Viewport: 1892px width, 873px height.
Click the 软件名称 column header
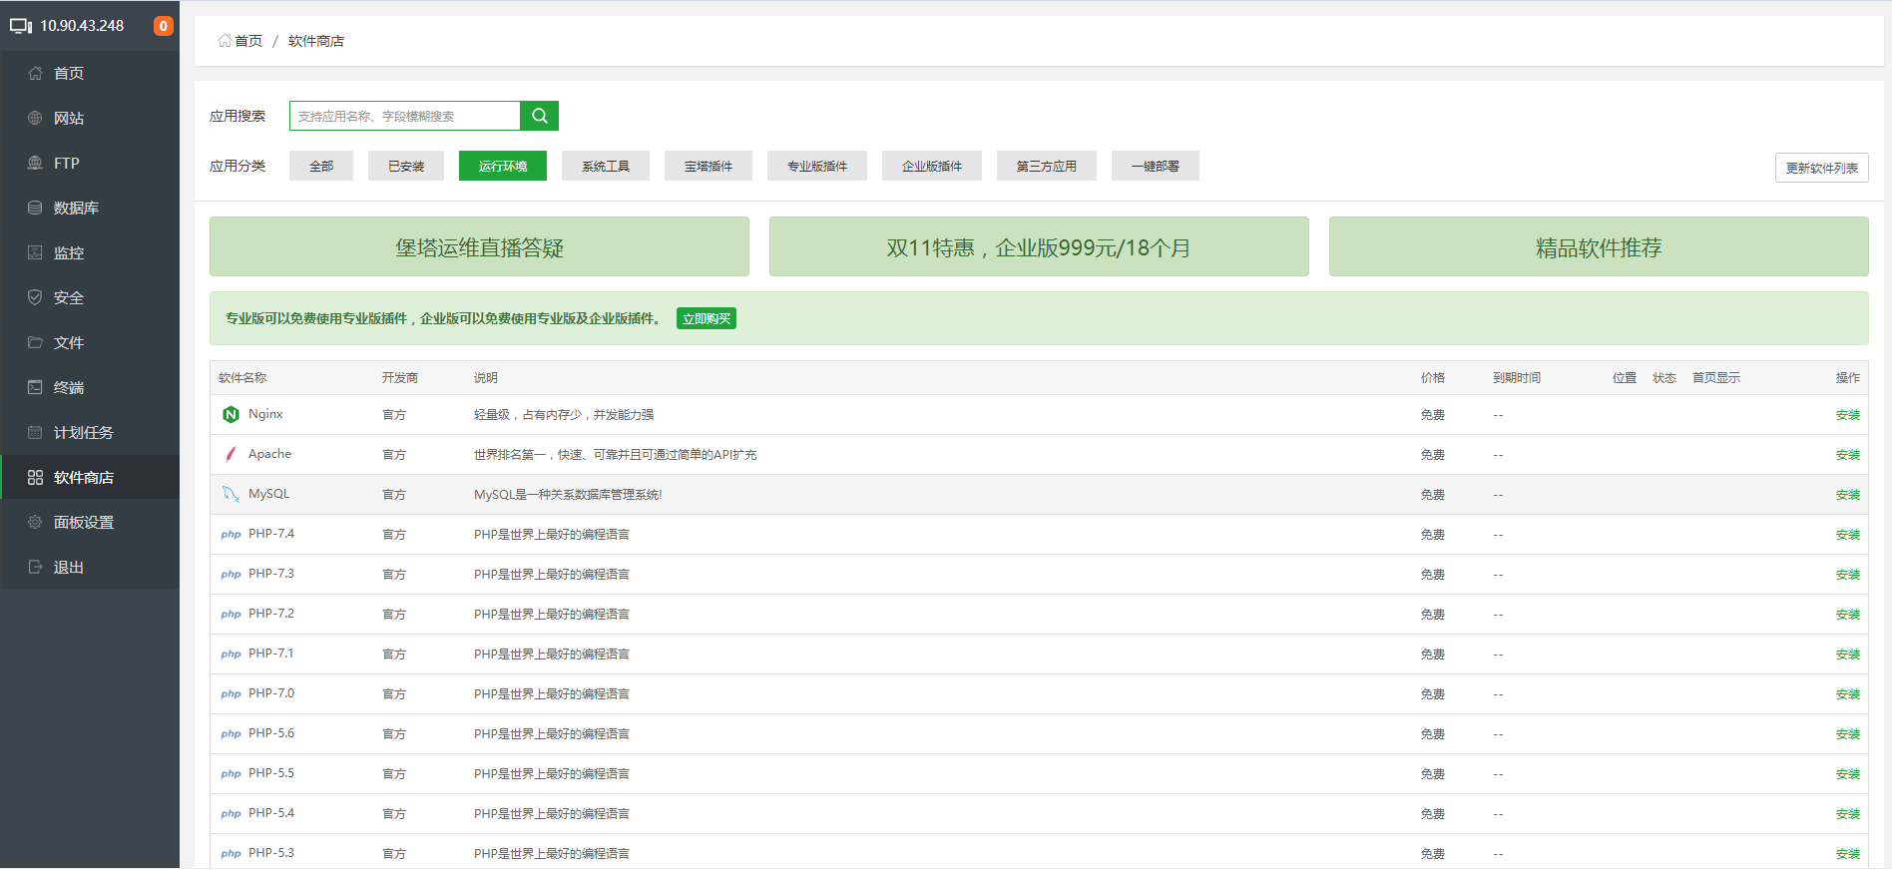(x=242, y=378)
